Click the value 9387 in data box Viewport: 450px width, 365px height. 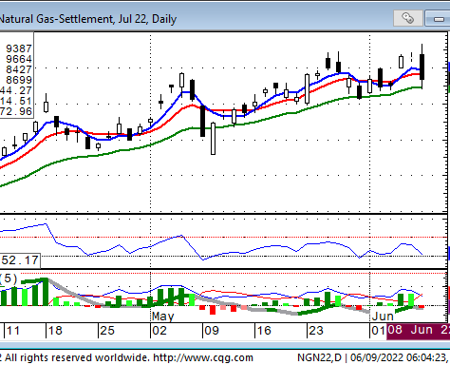click(19, 48)
